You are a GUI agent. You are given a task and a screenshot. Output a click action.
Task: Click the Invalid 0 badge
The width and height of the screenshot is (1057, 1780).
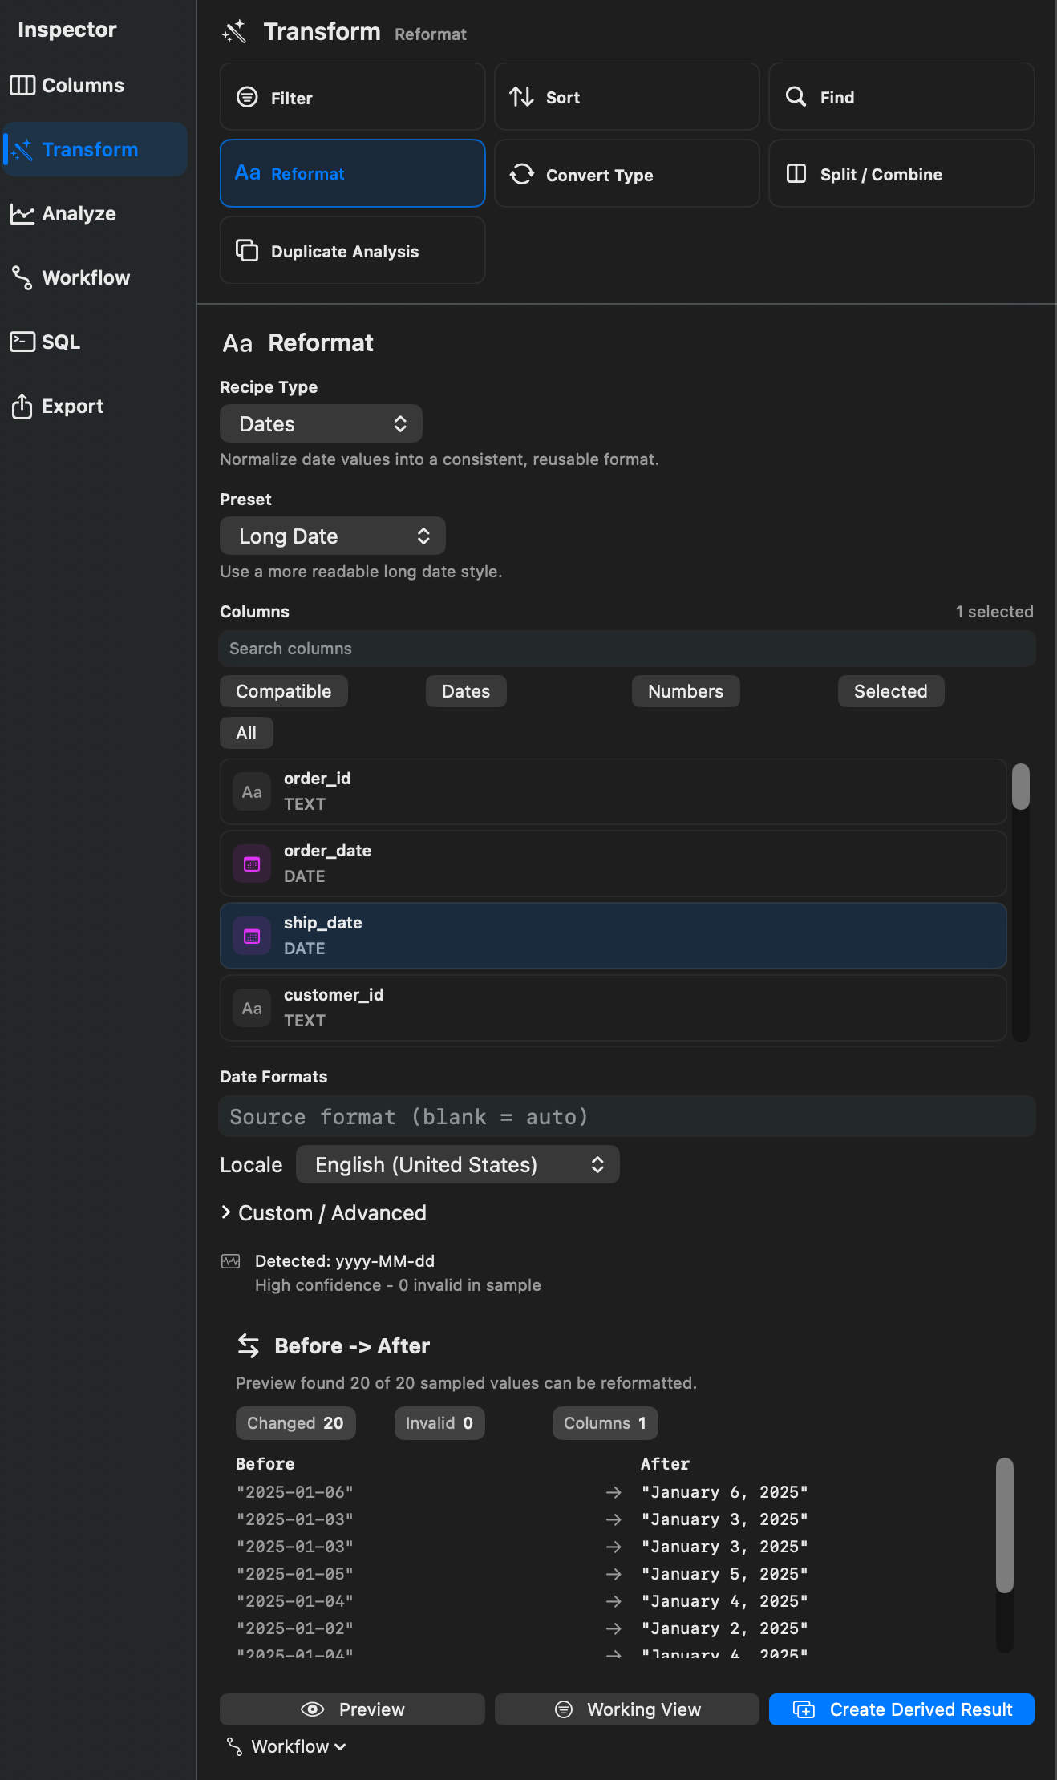click(x=439, y=1423)
